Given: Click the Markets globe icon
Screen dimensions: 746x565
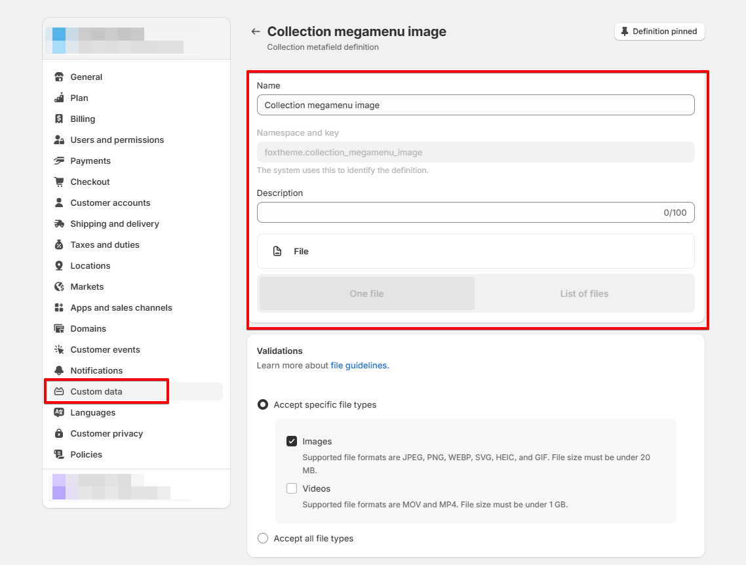Looking at the screenshot, I should coord(59,286).
